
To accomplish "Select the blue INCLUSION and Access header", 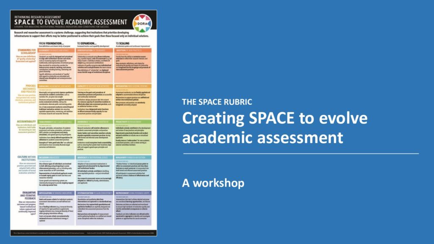I will (x=54, y=158).
